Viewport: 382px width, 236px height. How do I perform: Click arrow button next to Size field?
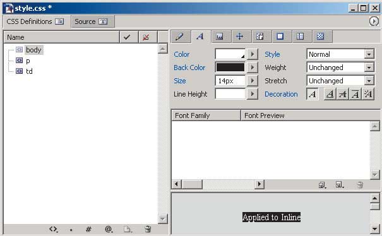coord(252,81)
